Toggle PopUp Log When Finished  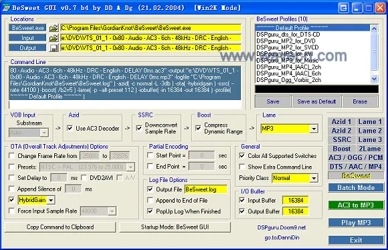click(x=150, y=211)
